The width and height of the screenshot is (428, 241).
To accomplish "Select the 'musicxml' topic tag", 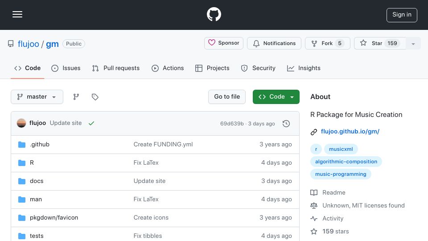I will click(341, 149).
